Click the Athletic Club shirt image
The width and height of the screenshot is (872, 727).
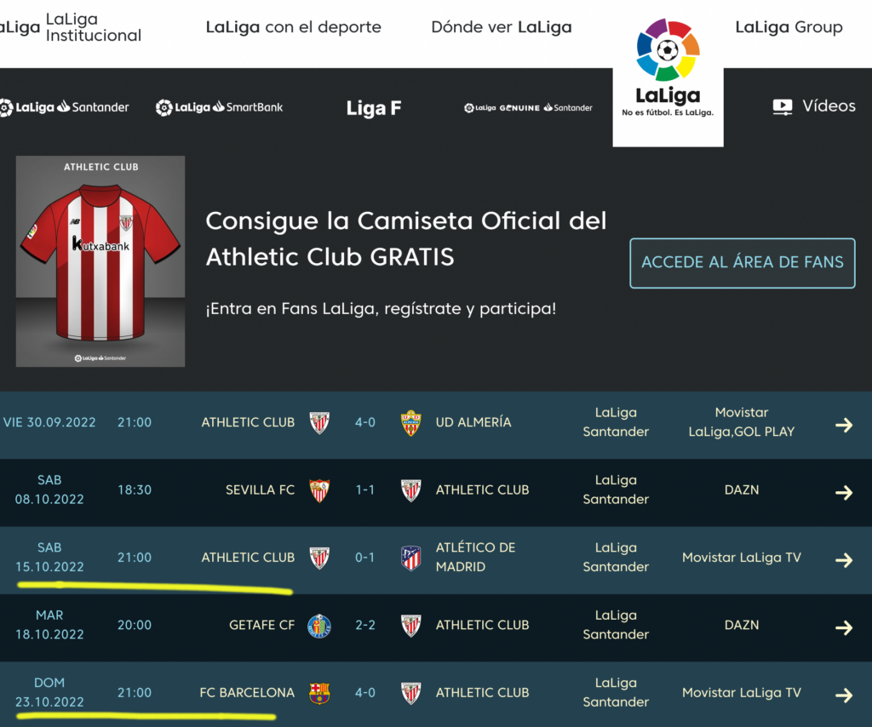coord(100,262)
